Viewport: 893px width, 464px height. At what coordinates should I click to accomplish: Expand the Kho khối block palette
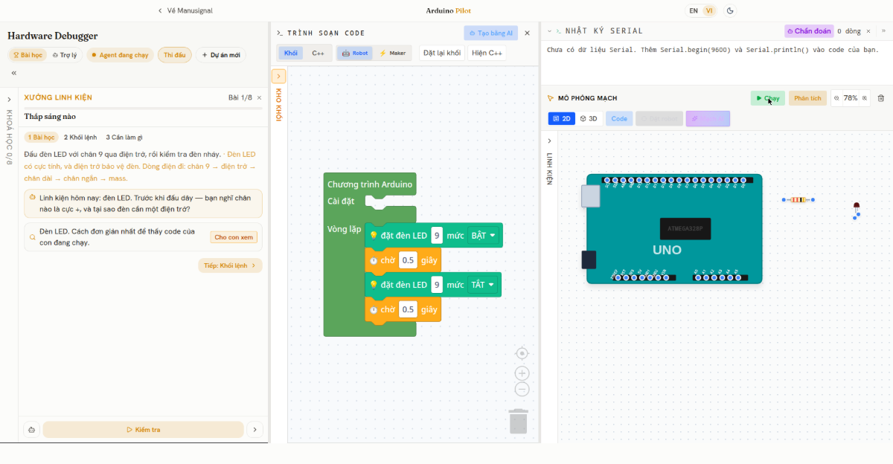coord(278,77)
